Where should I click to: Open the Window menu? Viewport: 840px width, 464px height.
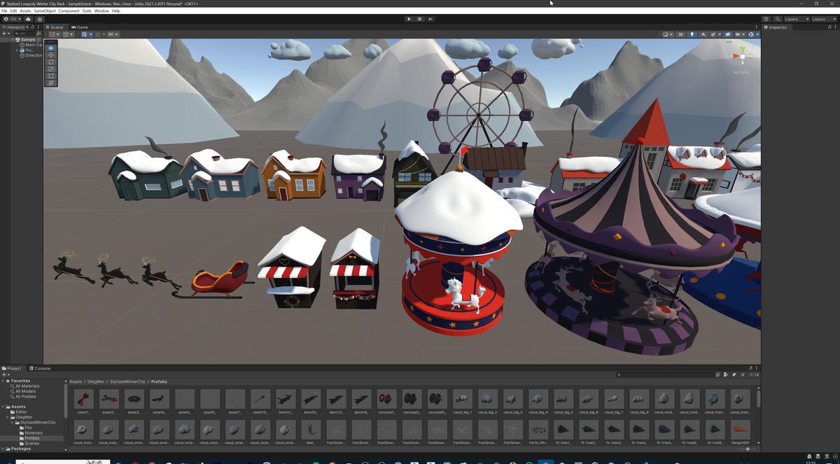(101, 11)
